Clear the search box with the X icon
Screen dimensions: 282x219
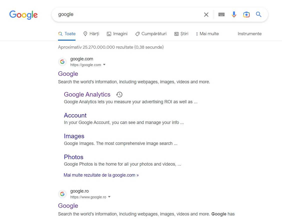(206, 15)
